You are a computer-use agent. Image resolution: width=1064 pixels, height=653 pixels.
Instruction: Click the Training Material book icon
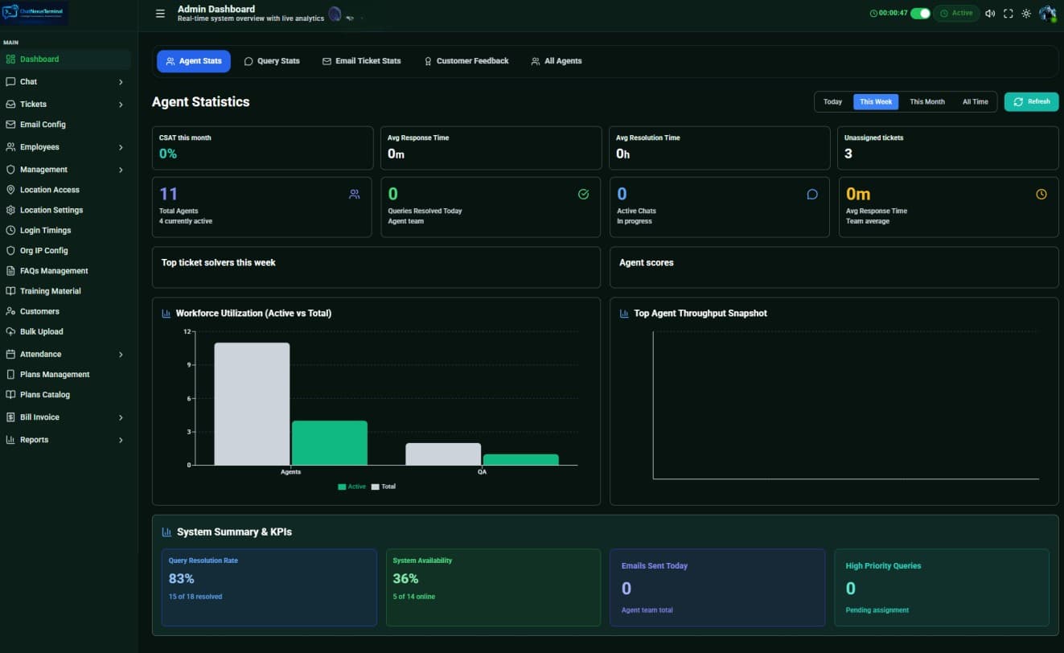click(11, 291)
